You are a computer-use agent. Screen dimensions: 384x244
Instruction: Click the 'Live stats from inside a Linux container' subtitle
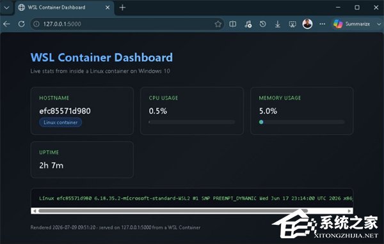[100, 71]
